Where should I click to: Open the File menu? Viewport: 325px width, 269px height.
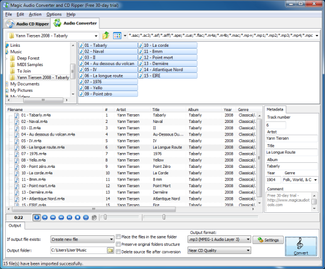[x=9, y=14]
